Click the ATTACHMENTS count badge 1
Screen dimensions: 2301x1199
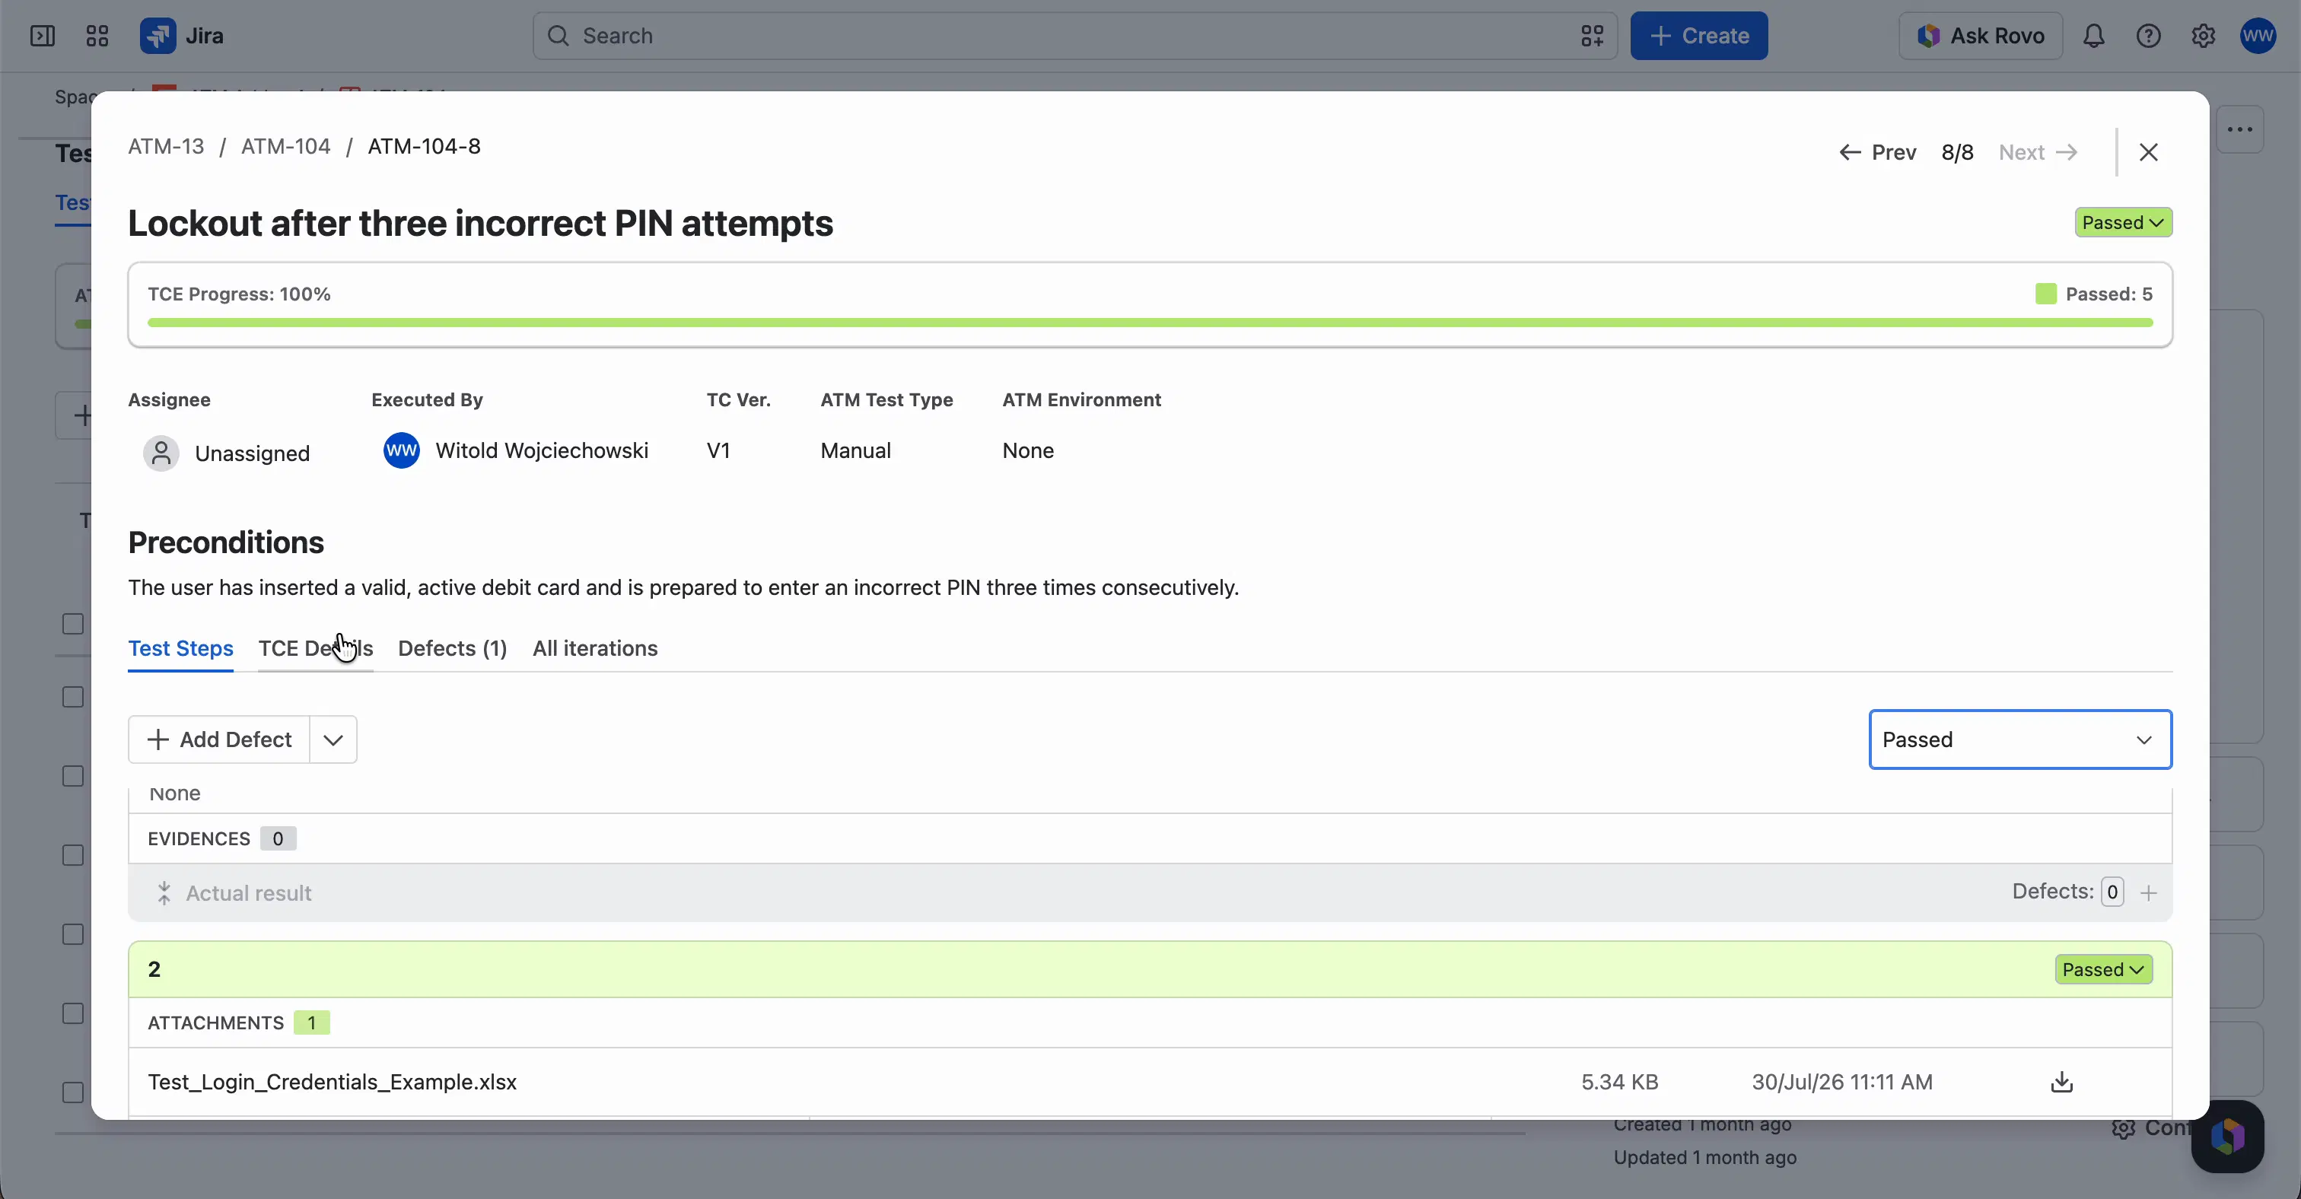311,1023
